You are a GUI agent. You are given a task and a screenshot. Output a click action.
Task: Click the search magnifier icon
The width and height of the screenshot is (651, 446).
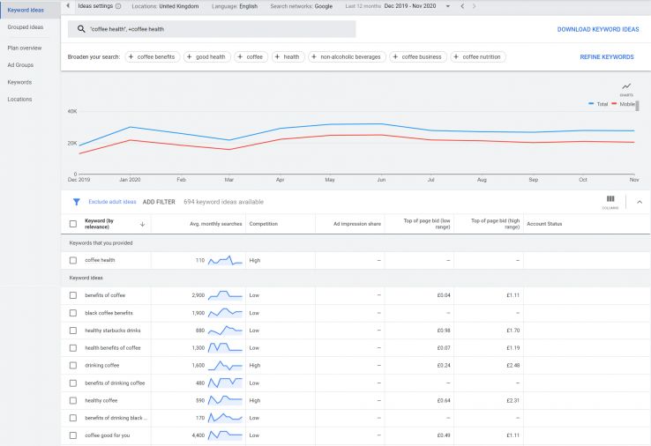pyautogui.click(x=81, y=29)
